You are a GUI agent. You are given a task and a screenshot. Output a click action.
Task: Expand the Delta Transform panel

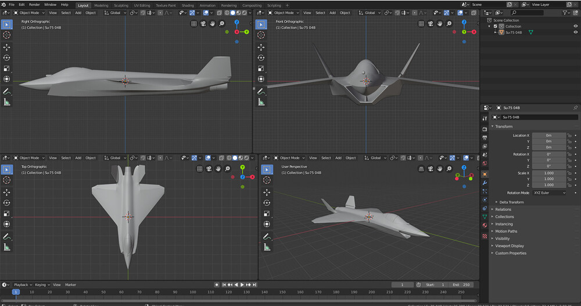(511, 202)
